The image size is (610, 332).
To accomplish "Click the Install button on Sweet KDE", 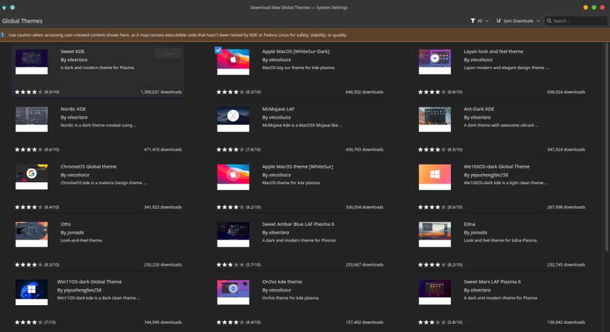I will 168,54.
